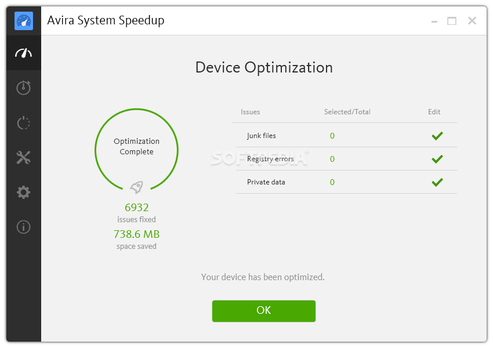
Task: Click the Device Optimization heading
Action: pos(264,67)
